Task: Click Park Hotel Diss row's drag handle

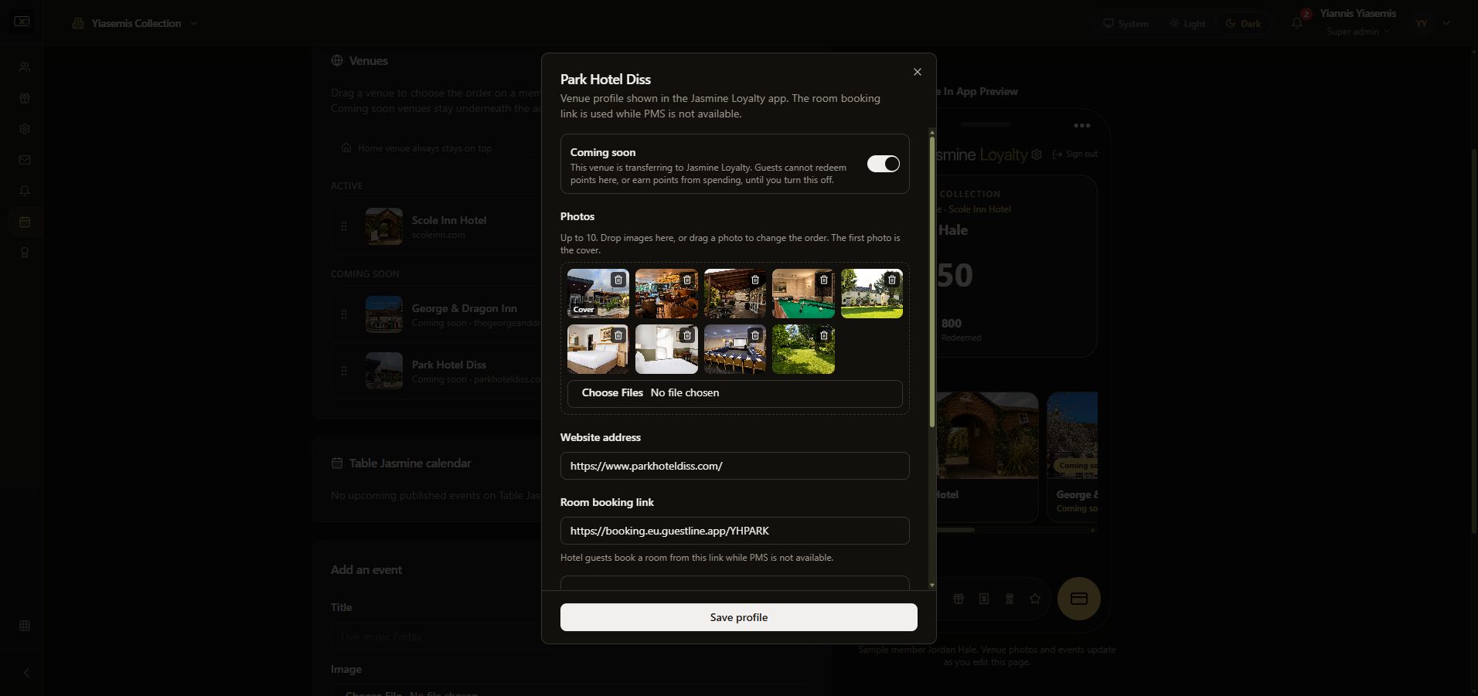Action: tap(344, 371)
